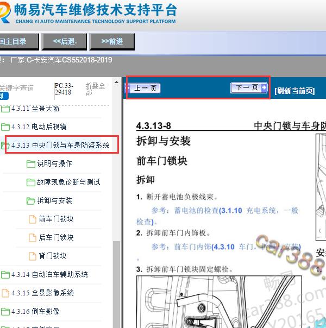Expand 4.3.14 自动泊车辅助系统 node
Image resolution: width=326 pixels, height=328 pixels.
(x=49, y=274)
